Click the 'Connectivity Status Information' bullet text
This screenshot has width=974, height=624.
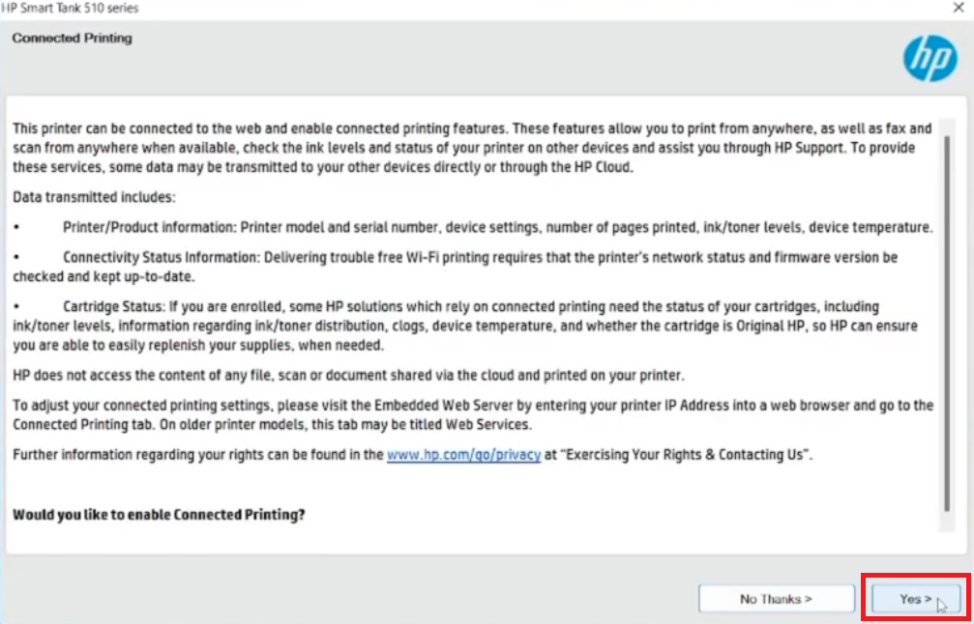point(456,267)
